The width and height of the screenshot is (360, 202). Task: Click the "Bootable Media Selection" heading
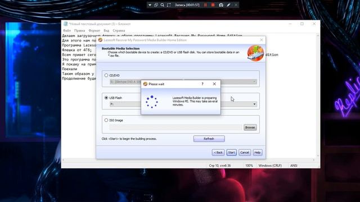(120, 49)
